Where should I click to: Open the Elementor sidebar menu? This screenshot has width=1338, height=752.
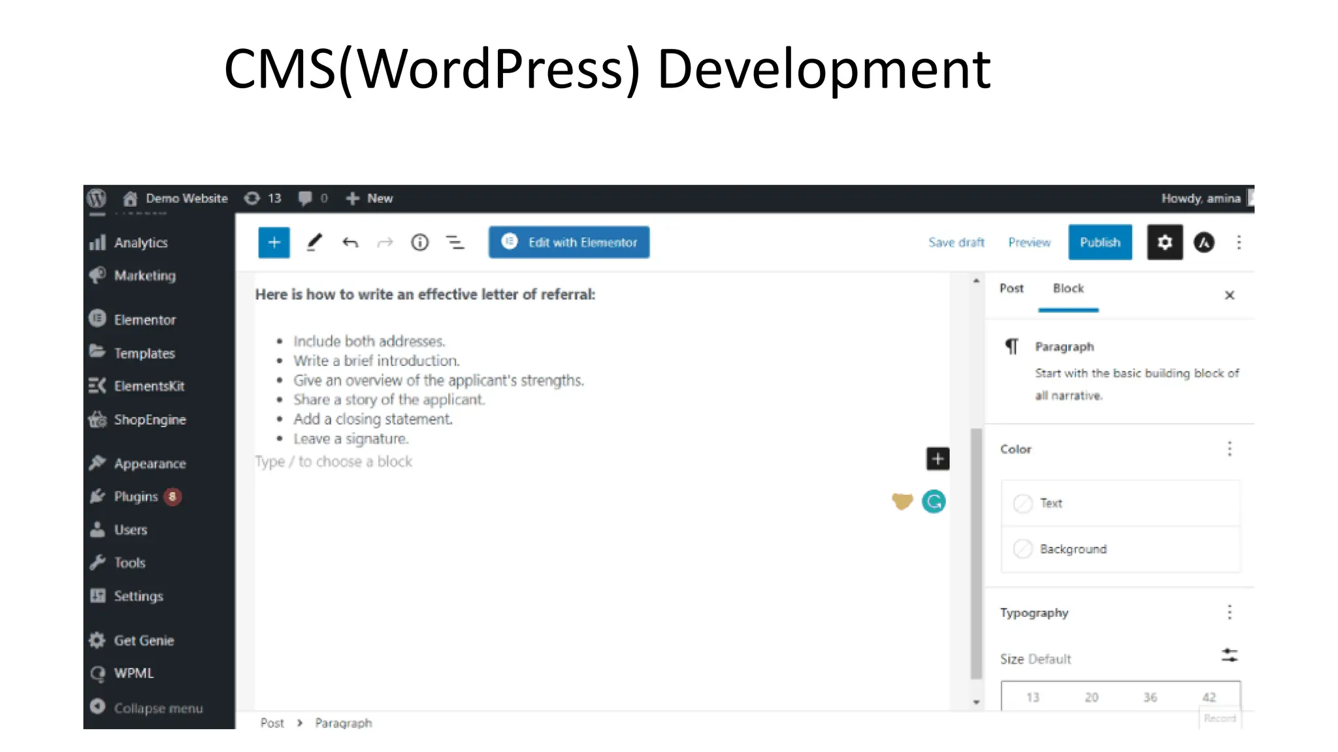pyautogui.click(x=133, y=320)
